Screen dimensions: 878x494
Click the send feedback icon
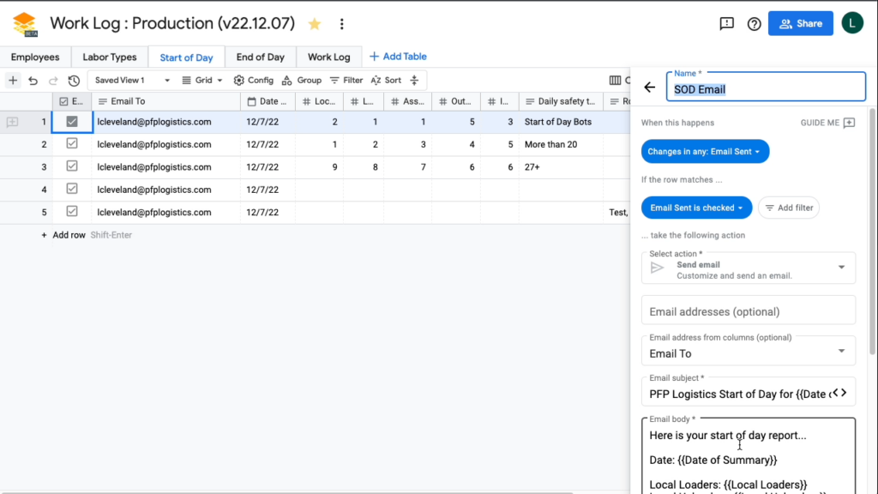point(726,24)
